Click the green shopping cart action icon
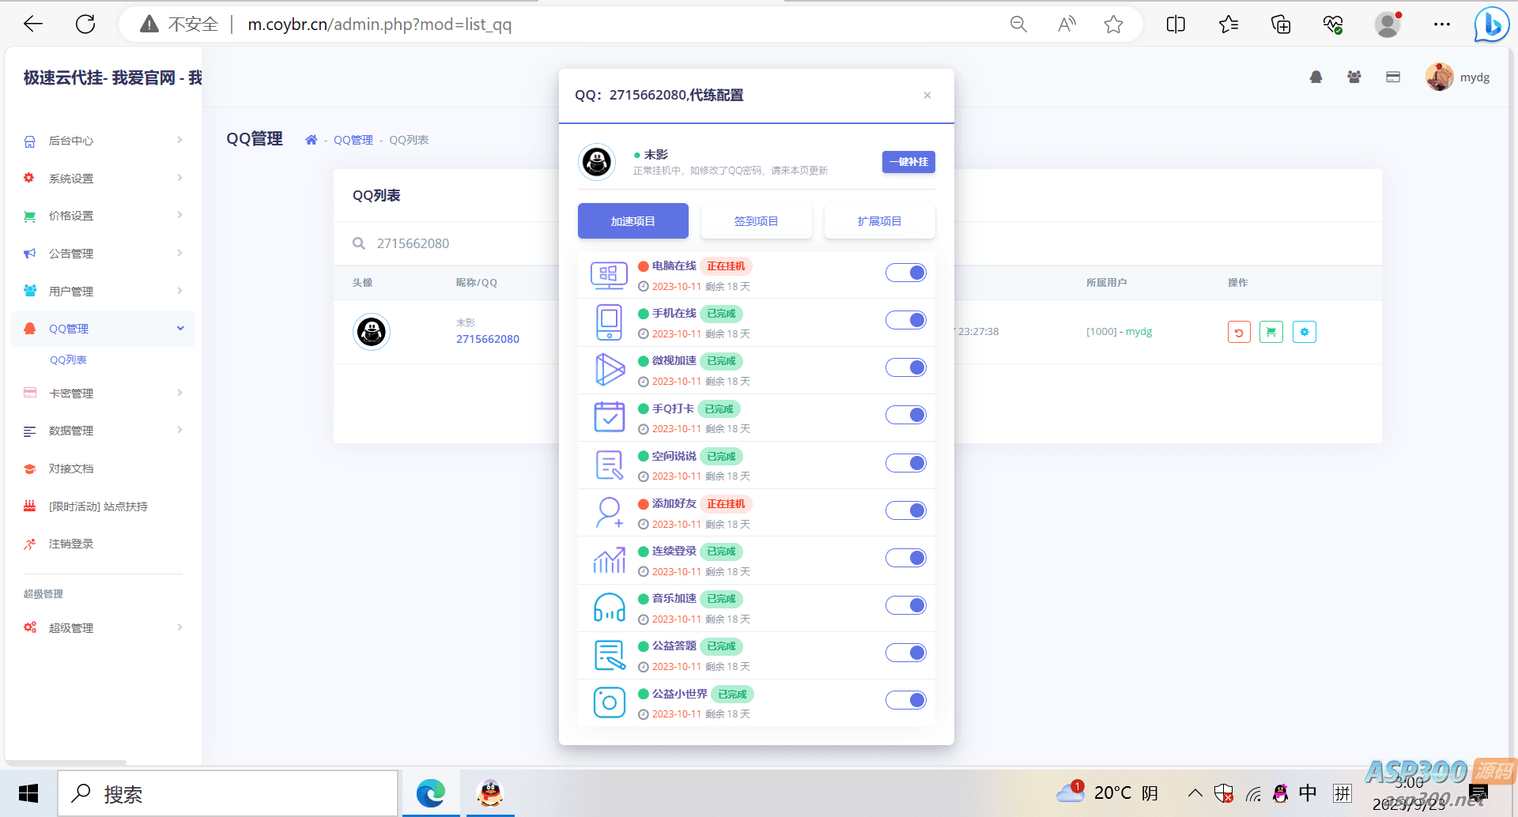1518x817 pixels. [x=1271, y=333]
